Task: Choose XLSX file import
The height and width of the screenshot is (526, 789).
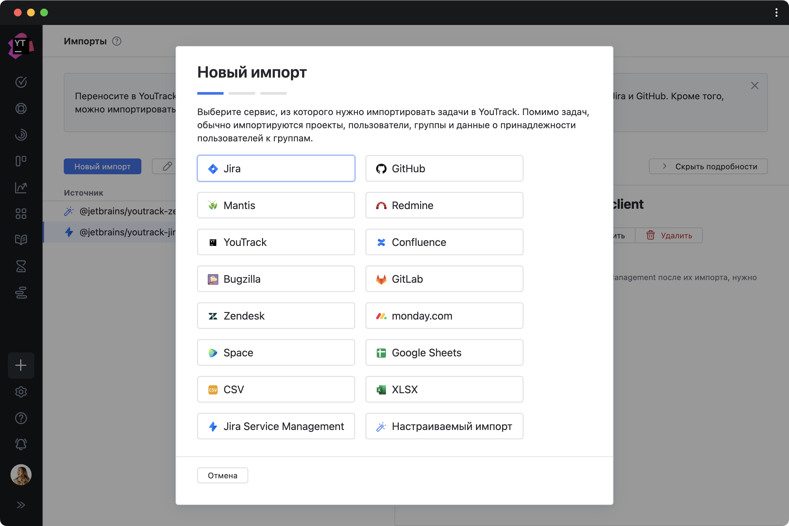Action: point(444,390)
